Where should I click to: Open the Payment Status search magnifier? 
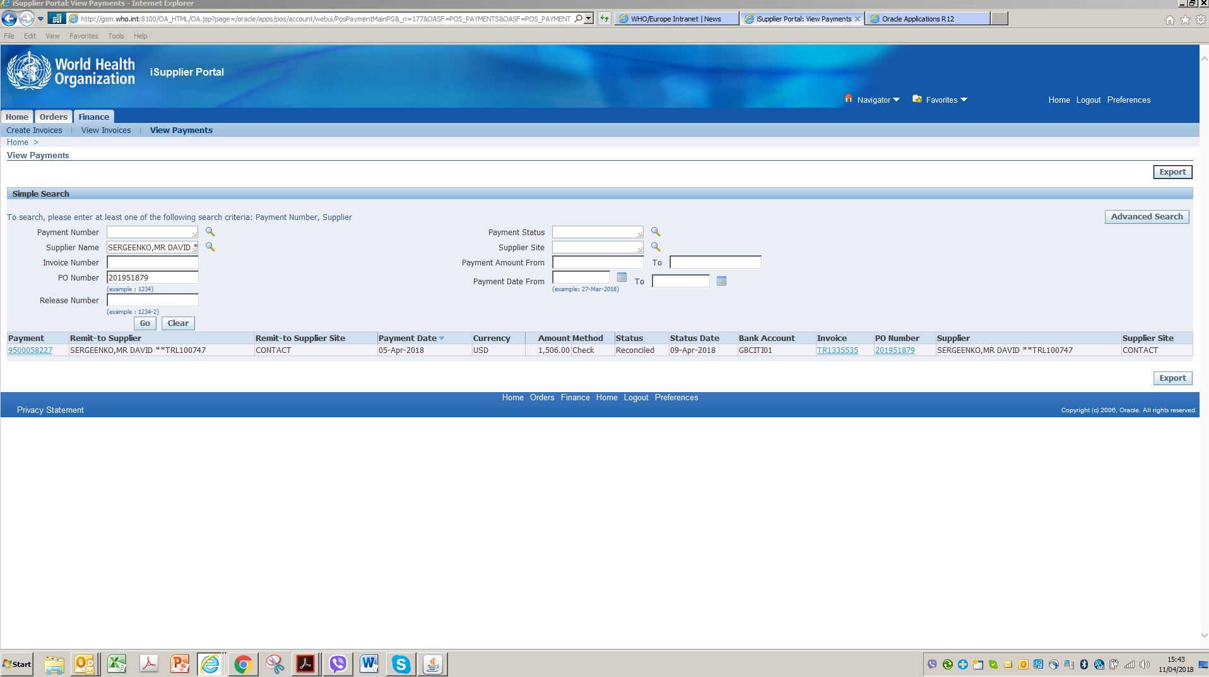tap(656, 232)
